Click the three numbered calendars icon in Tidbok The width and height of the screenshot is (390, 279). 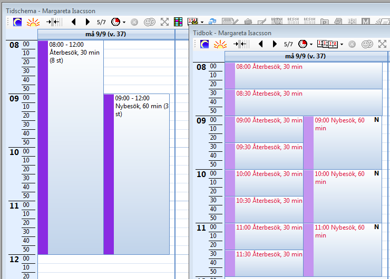coord(327,44)
